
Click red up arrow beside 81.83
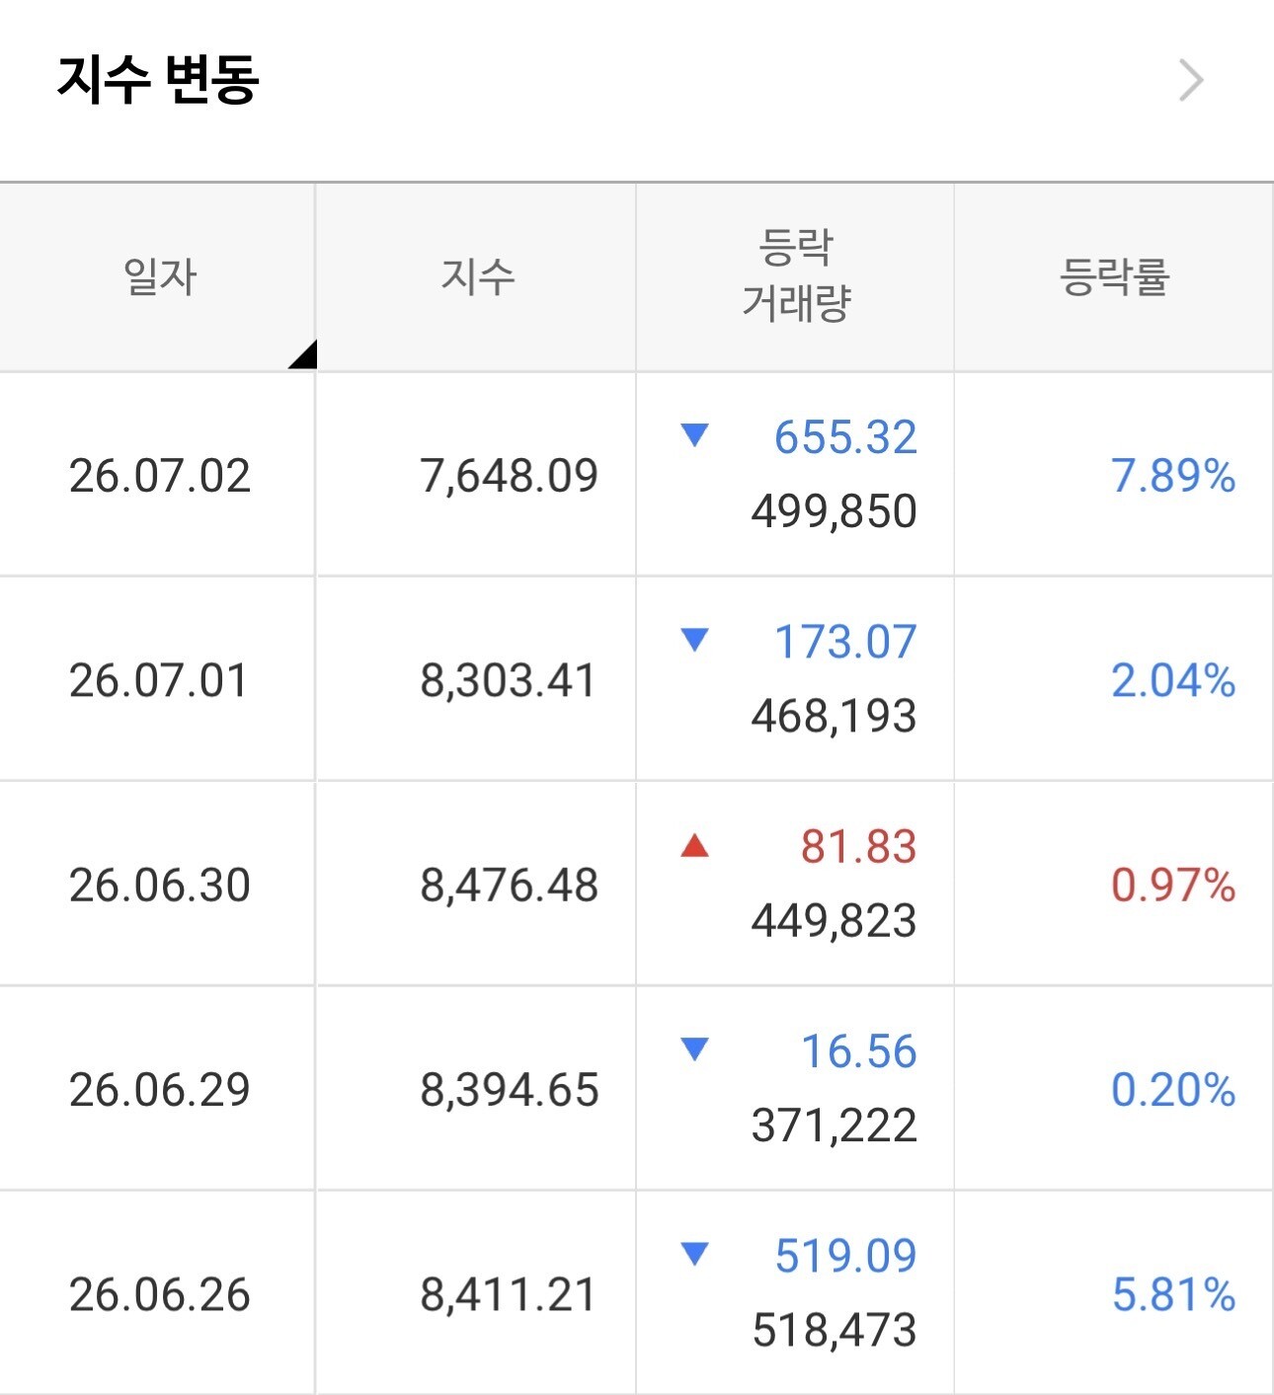click(695, 845)
